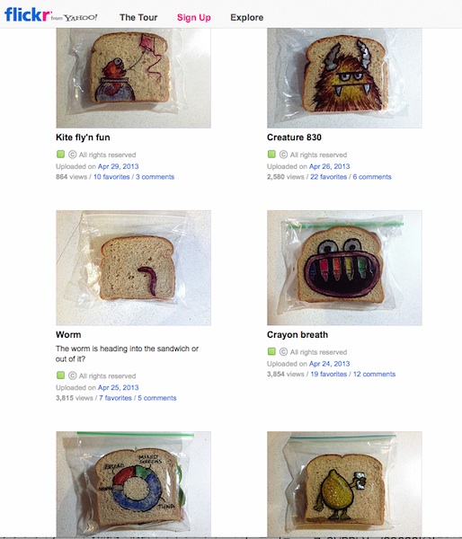Go to the Explore navigation item
Screen dimensions: 462x539
247,18
